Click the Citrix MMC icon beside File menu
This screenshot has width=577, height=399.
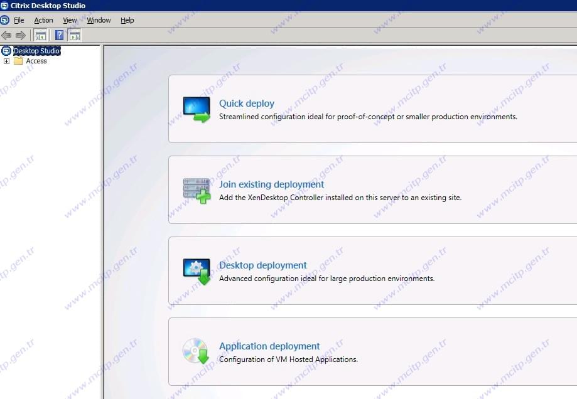(x=5, y=20)
